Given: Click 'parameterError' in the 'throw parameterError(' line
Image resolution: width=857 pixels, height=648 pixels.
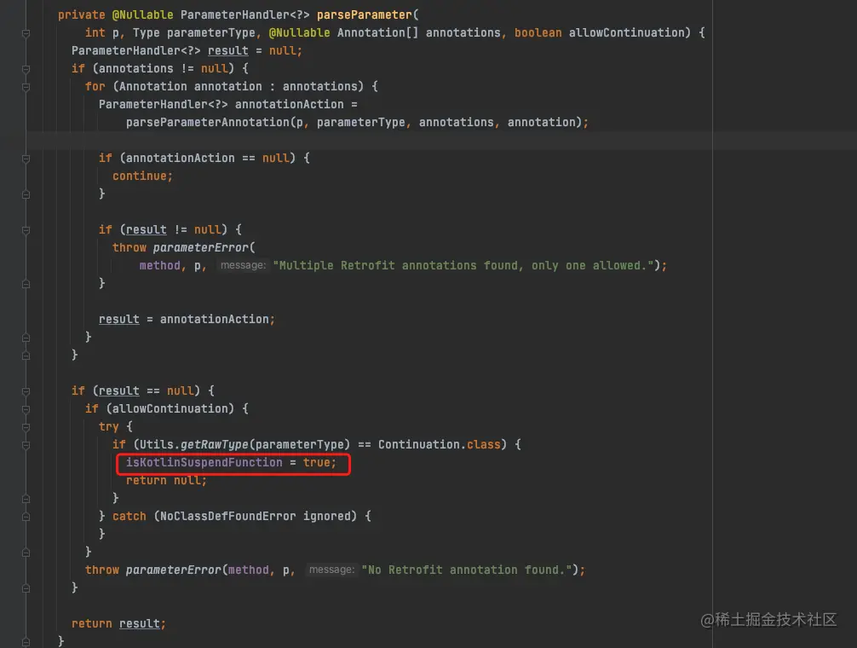Looking at the screenshot, I should [200, 247].
